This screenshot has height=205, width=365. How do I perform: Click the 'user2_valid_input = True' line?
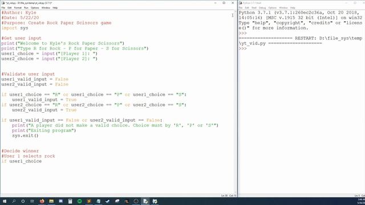pyautogui.click(x=44, y=110)
